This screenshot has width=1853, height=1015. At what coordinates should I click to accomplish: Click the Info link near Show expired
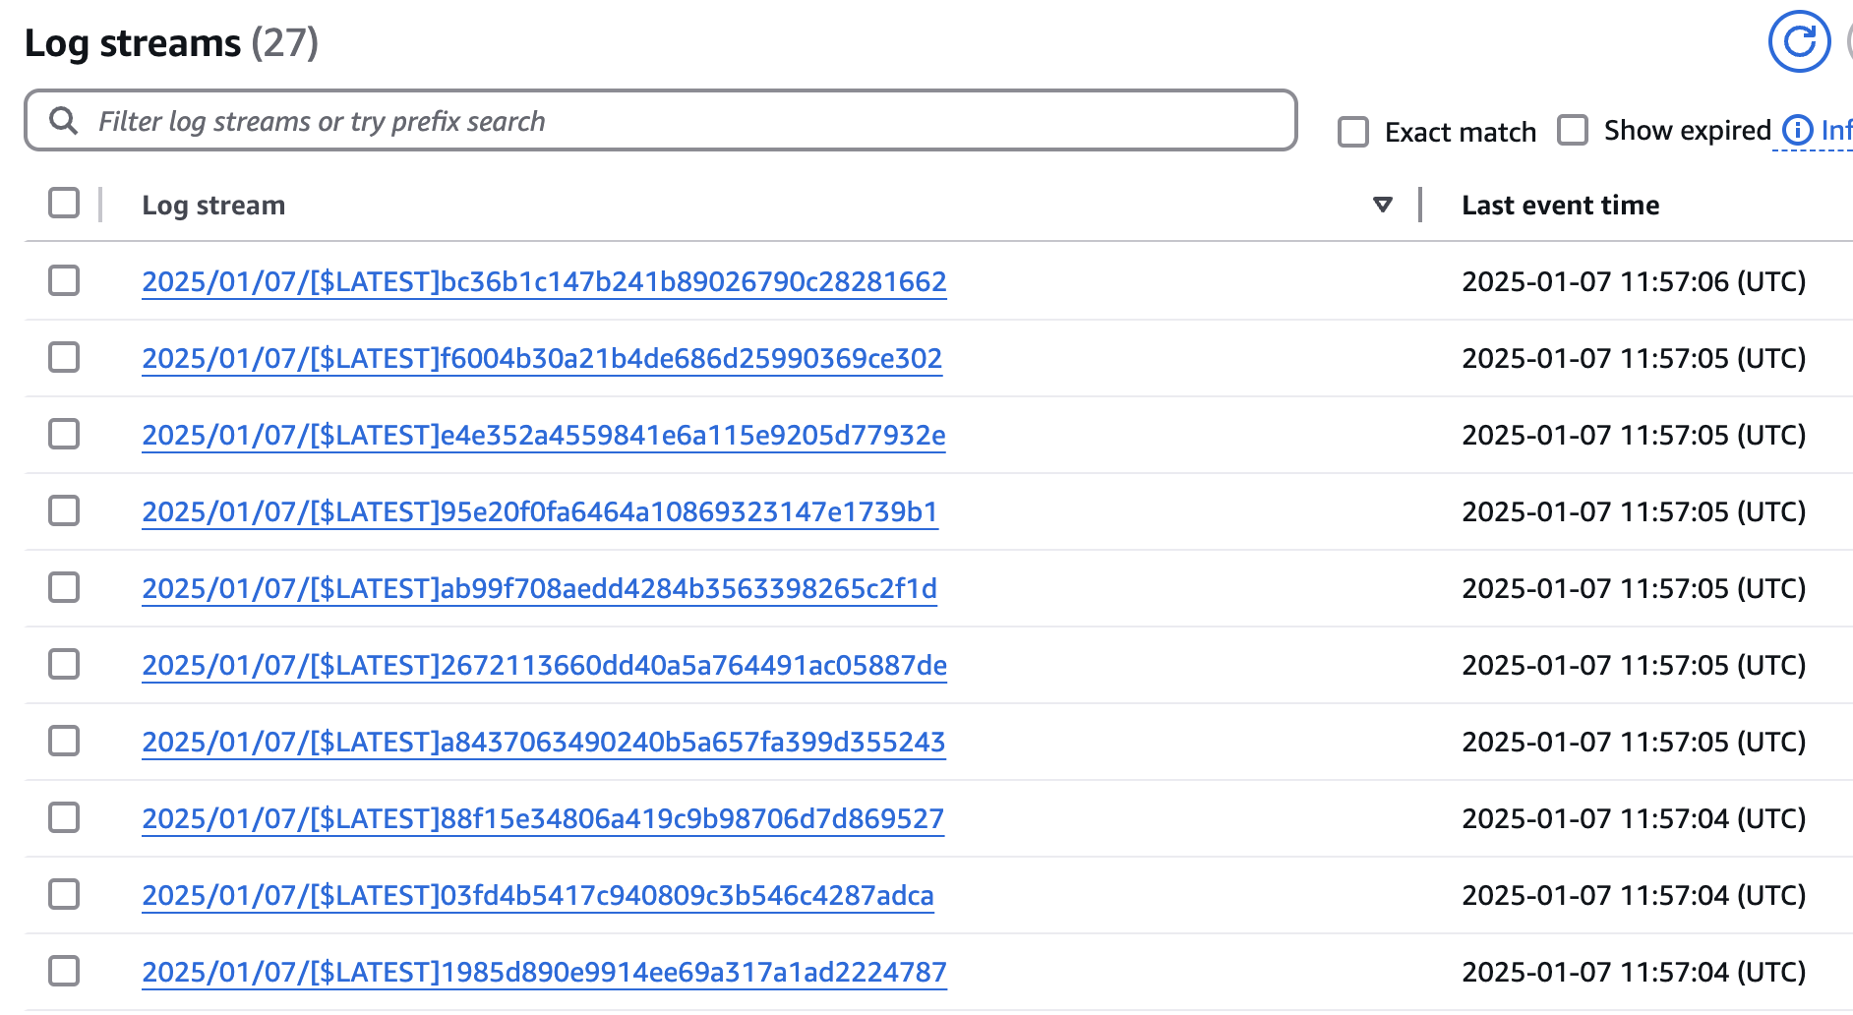tap(1834, 130)
